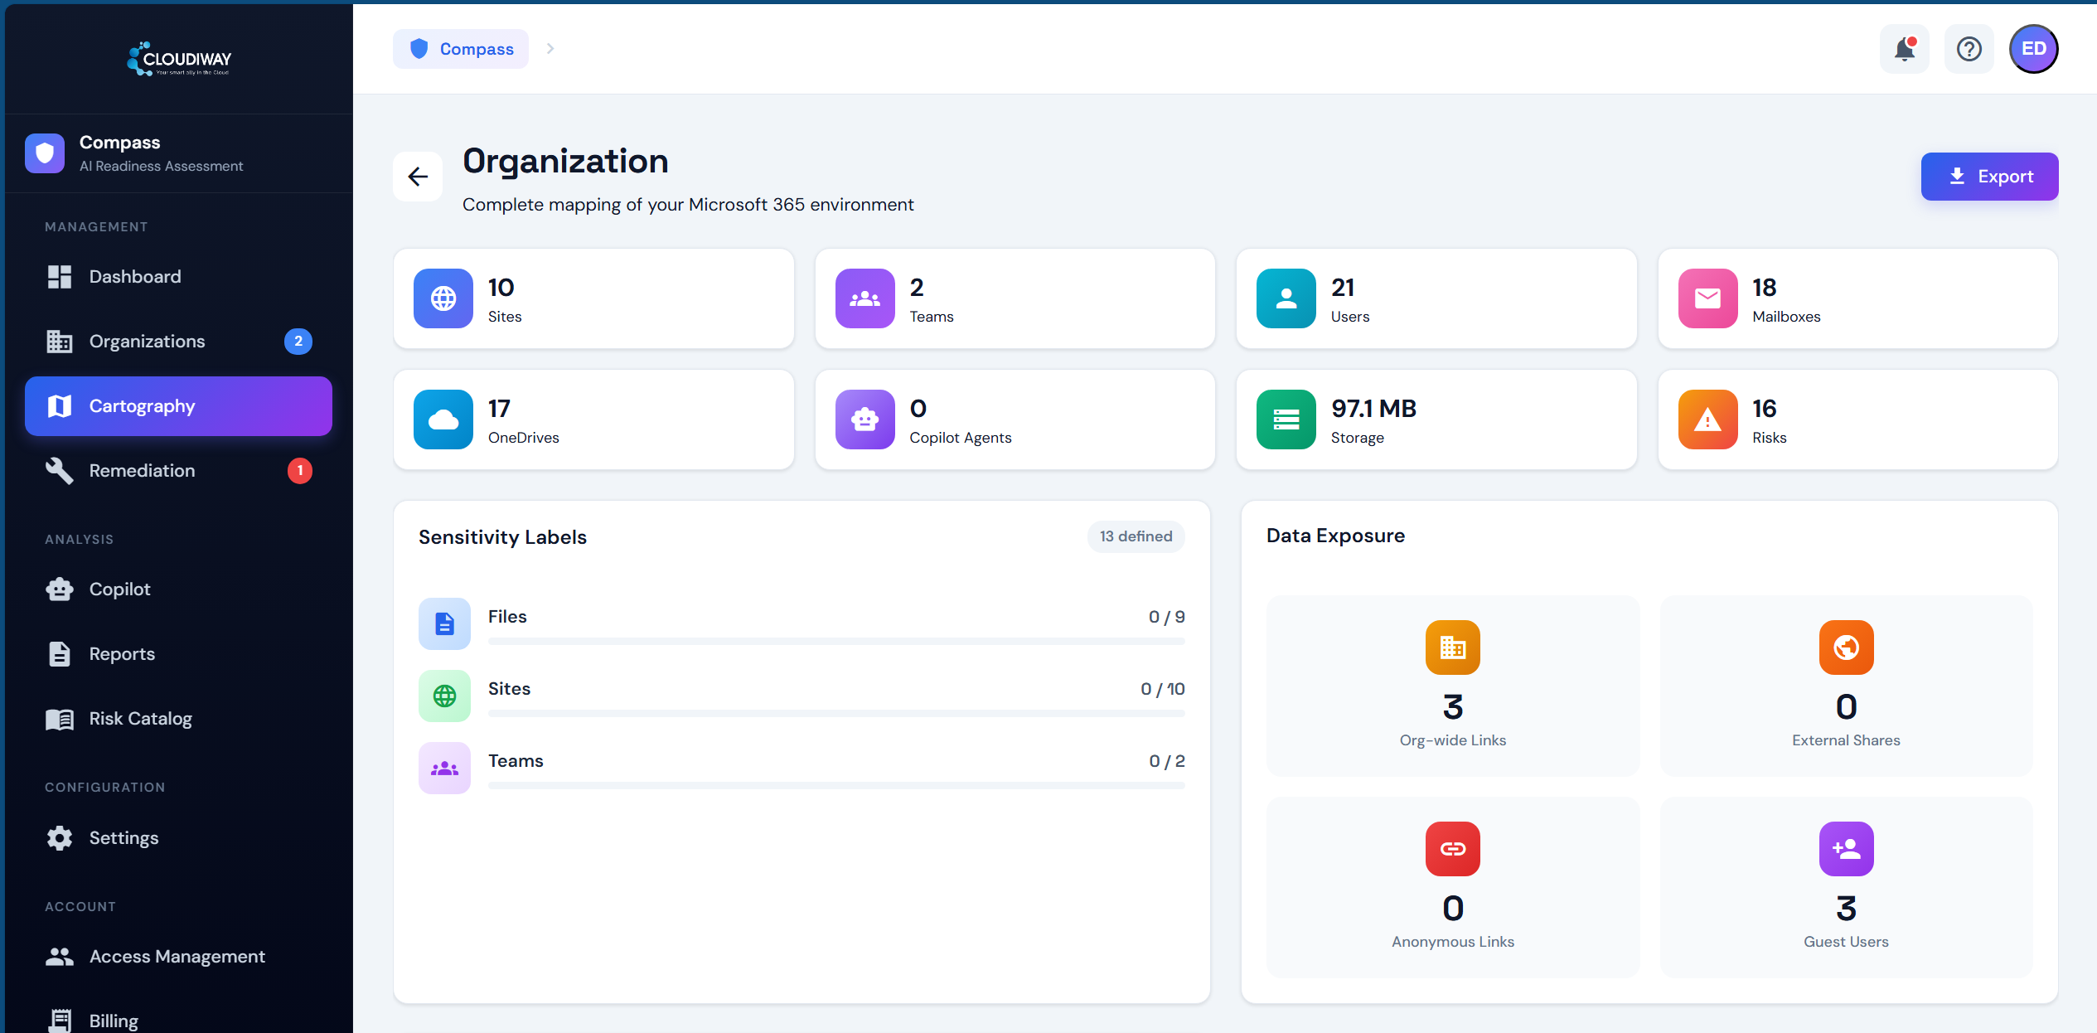Click the Anonymous Links chain icon
The height and width of the screenshot is (1033, 2097).
(1453, 849)
